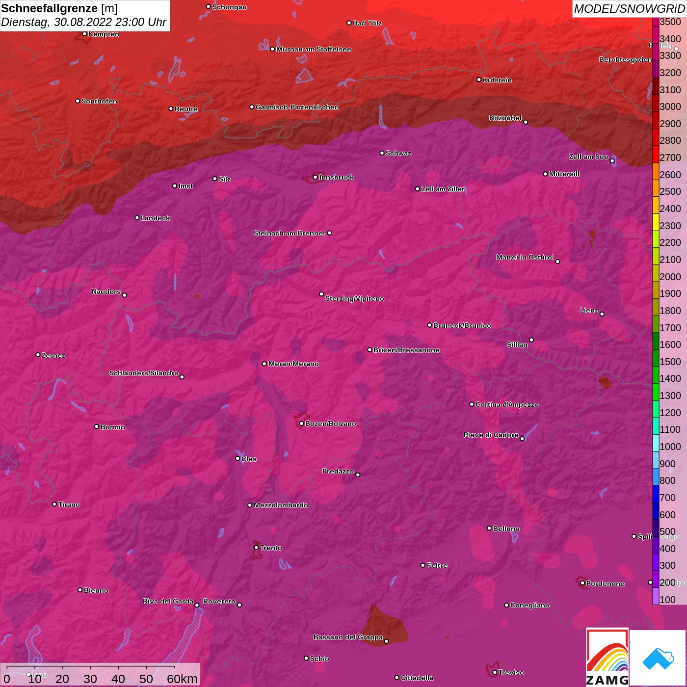The width and height of the screenshot is (687, 687).
Task: Select the Pordenone city marker
Action: 582,583
